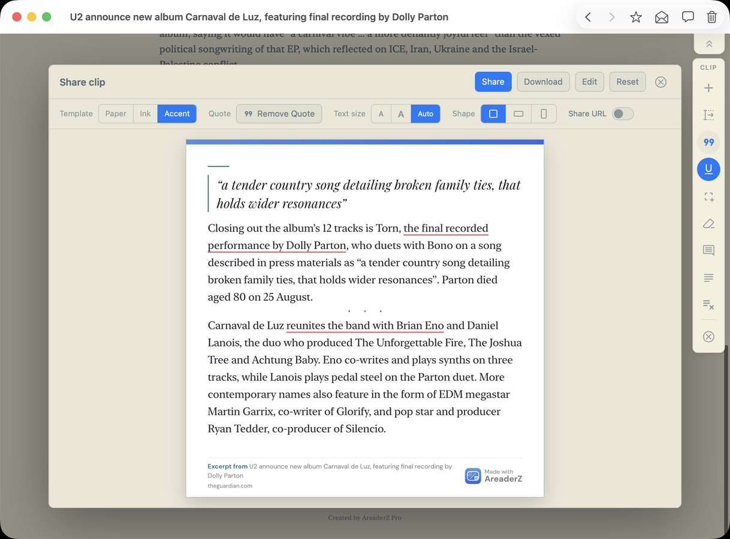Click the Edit button
Screen dimensions: 730x539
(x=590, y=82)
